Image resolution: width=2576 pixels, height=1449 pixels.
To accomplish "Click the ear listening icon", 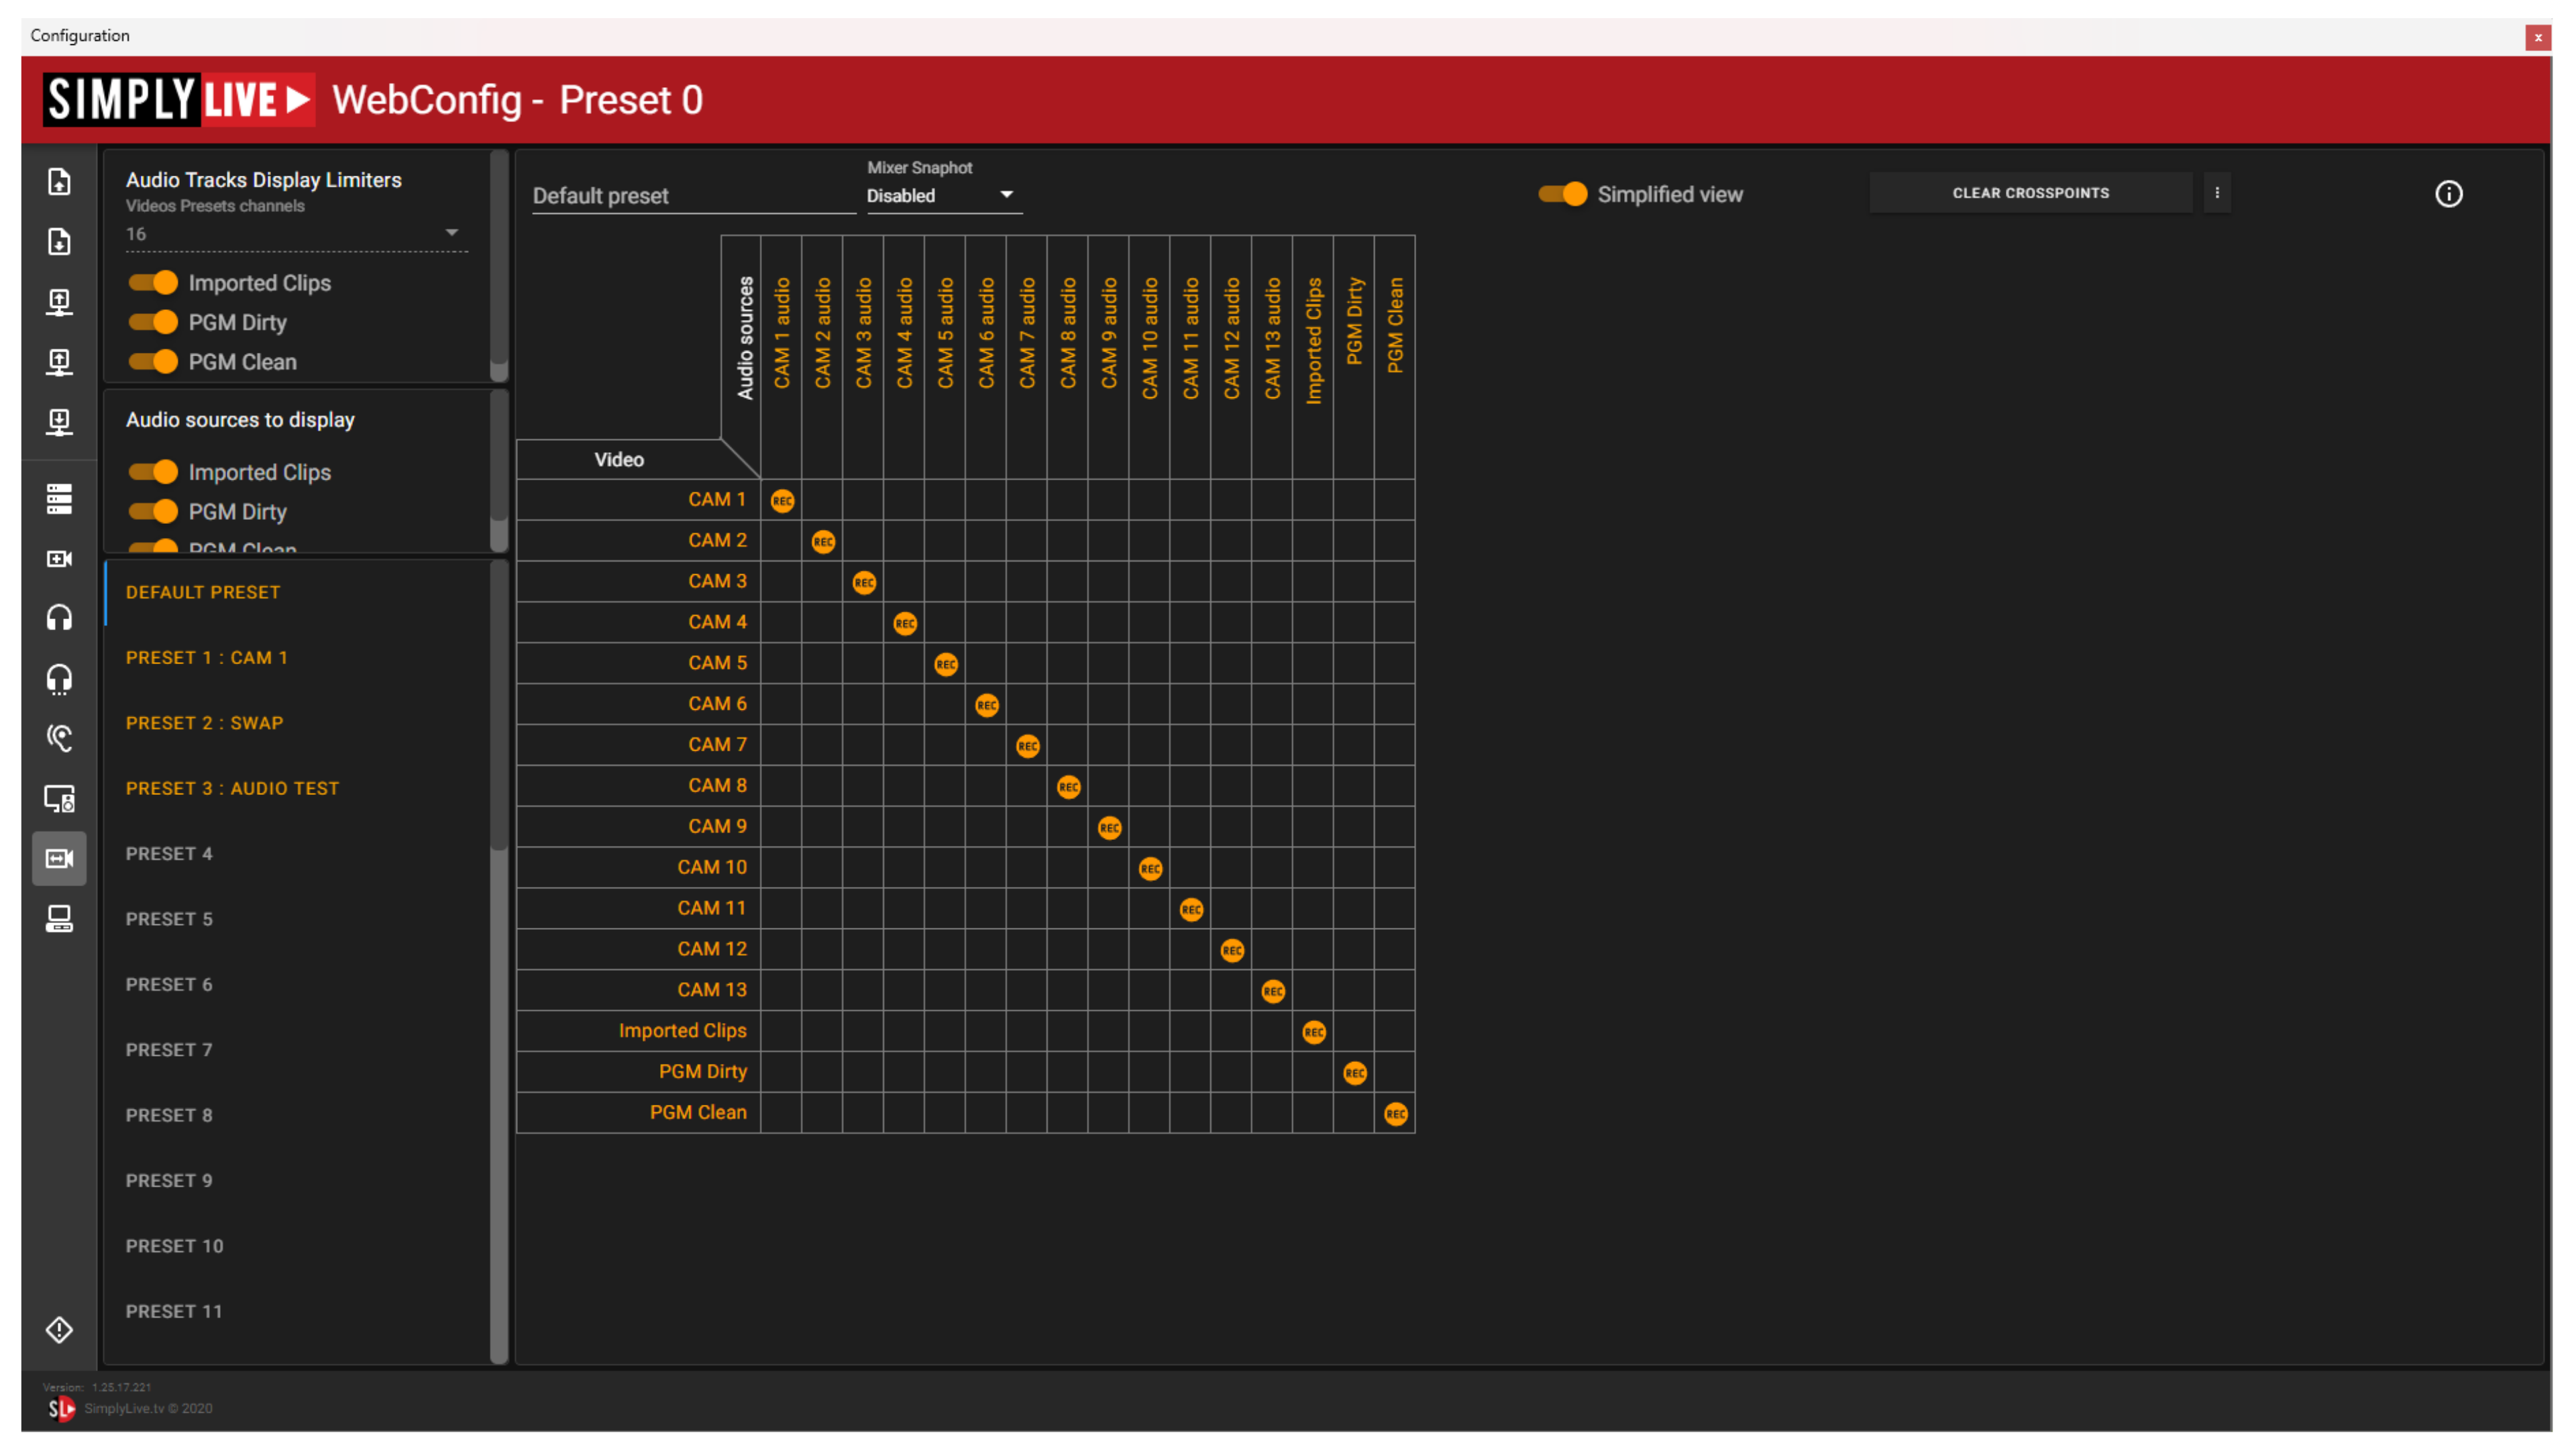I will pos(59,739).
